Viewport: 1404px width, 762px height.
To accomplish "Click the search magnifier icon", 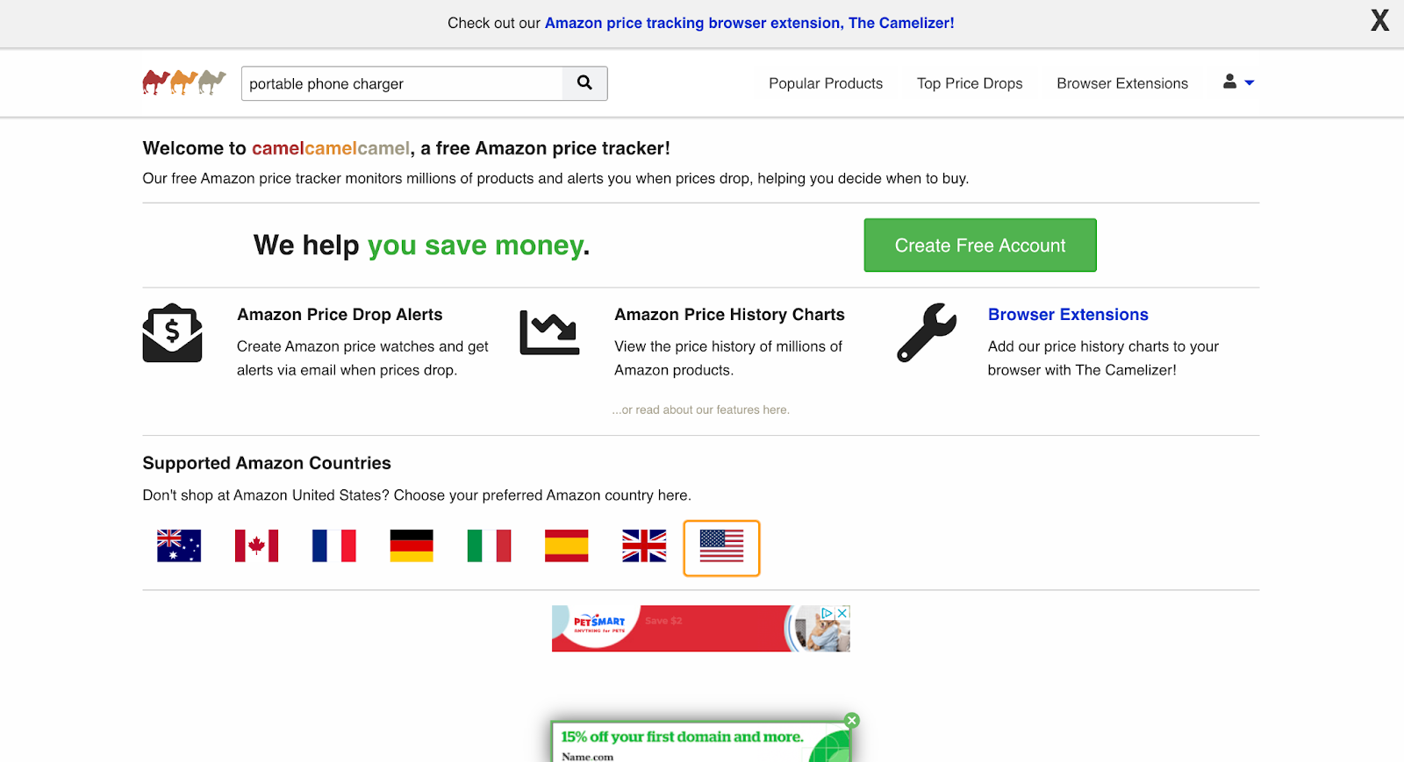I will coord(584,82).
